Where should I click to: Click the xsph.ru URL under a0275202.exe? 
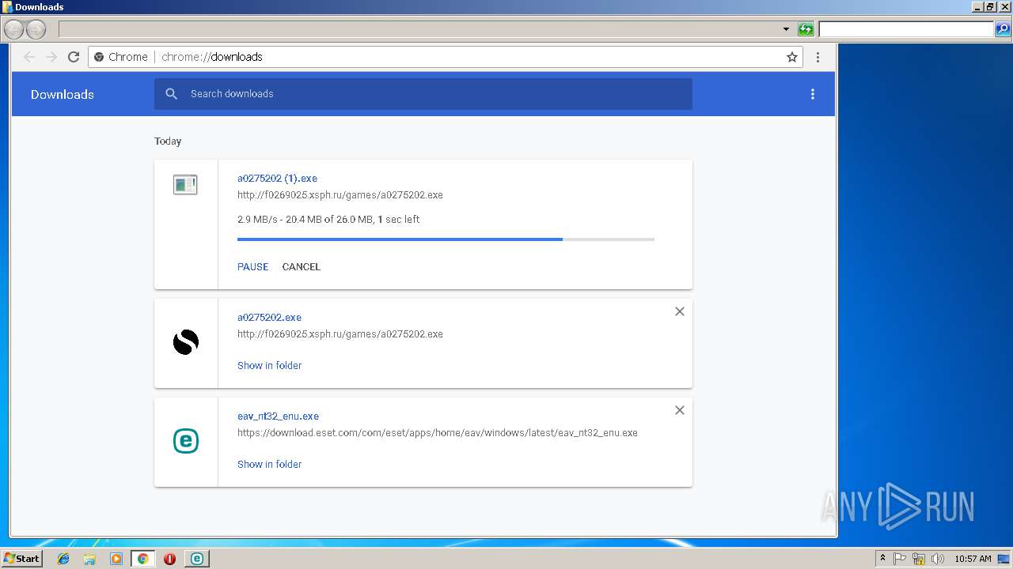point(340,334)
